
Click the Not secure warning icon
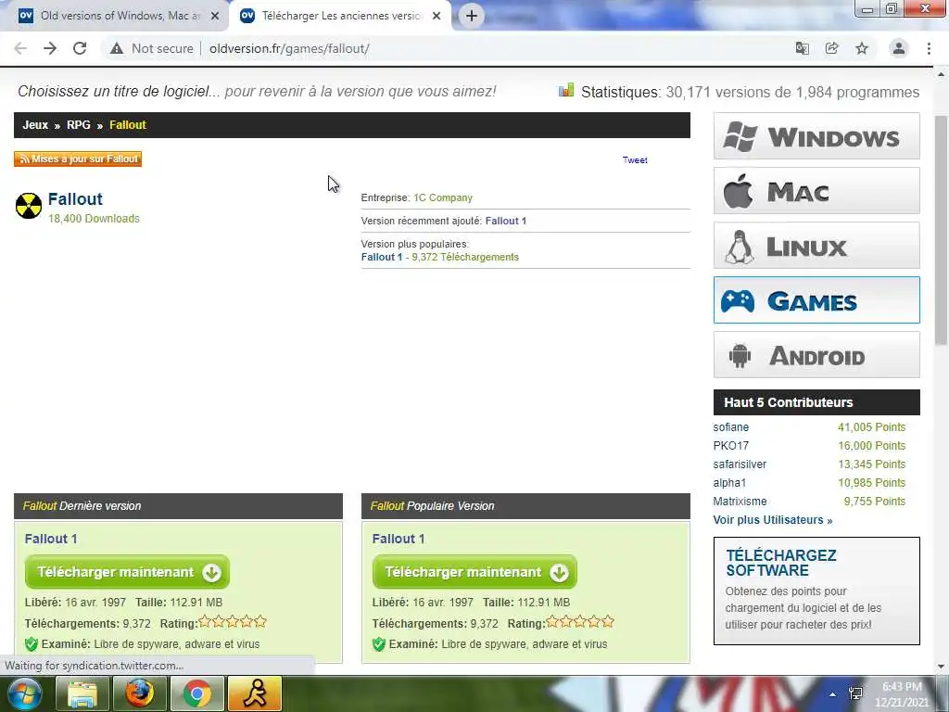tap(117, 48)
